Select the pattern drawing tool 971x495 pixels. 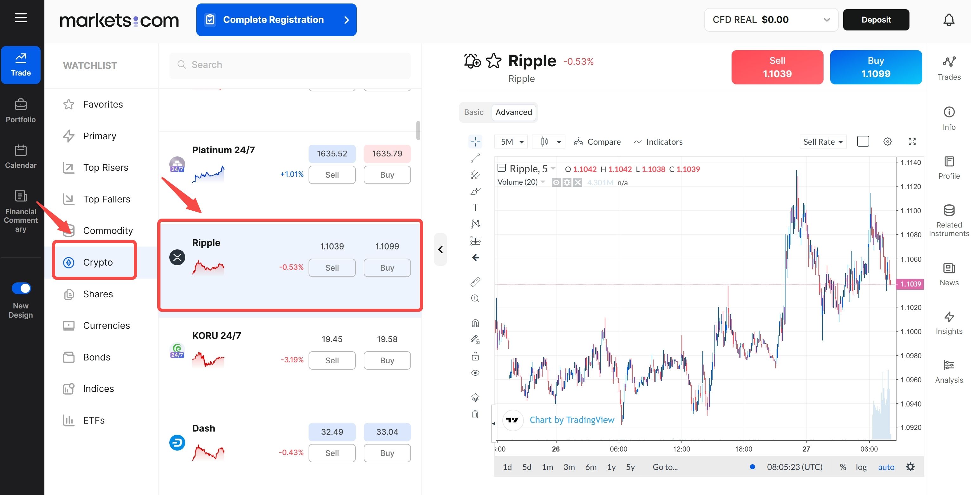[475, 224]
